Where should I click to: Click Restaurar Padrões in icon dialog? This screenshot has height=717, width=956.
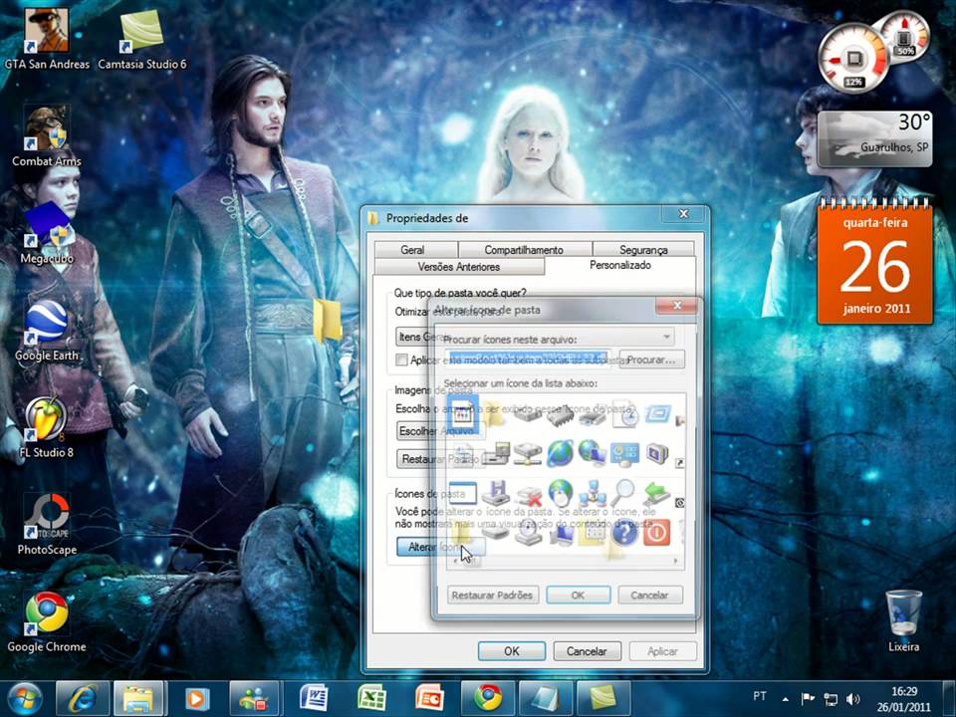[x=493, y=596]
